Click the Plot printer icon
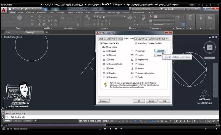The image size is (221, 135). tap(26, 9)
